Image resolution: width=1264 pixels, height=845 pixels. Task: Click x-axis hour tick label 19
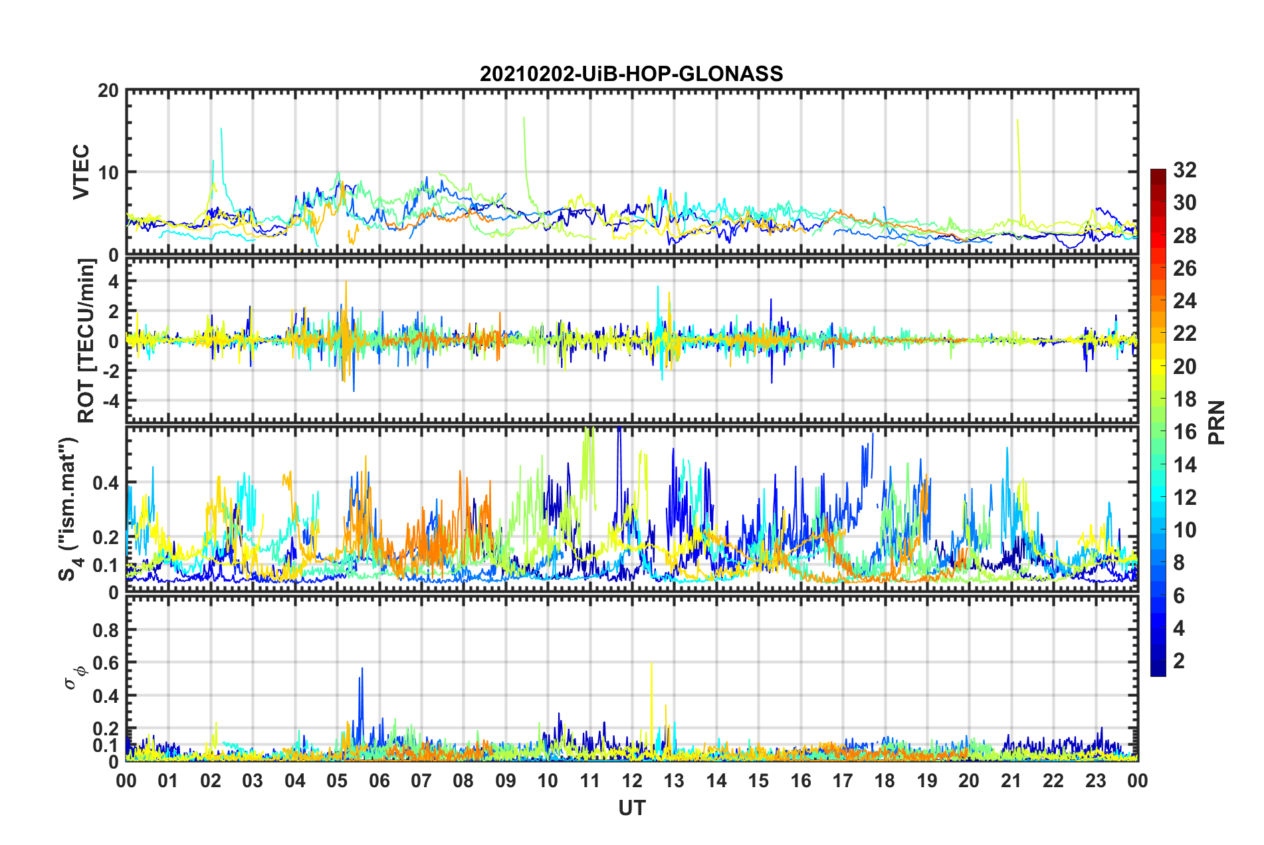coord(927,781)
